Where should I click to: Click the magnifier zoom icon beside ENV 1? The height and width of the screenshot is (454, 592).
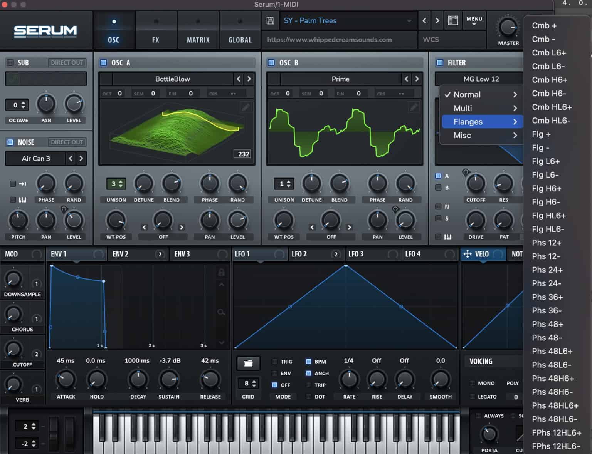[222, 312]
